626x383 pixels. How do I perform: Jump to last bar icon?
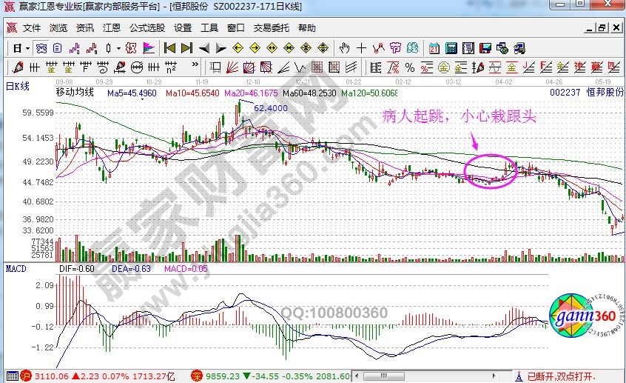pos(187,48)
